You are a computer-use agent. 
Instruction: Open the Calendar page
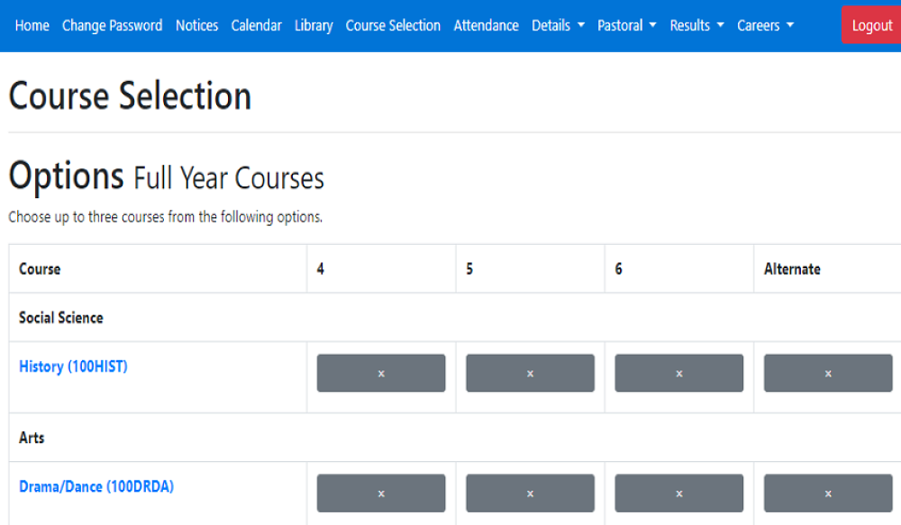click(x=256, y=25)
